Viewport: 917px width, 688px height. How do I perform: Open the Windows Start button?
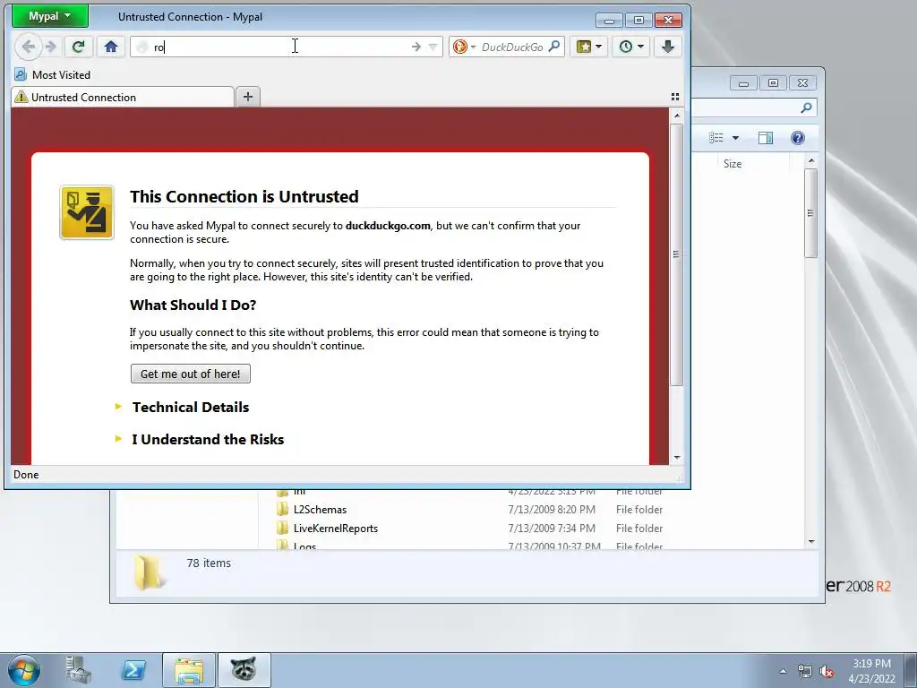pyautogui.click(x=24, y=670)
